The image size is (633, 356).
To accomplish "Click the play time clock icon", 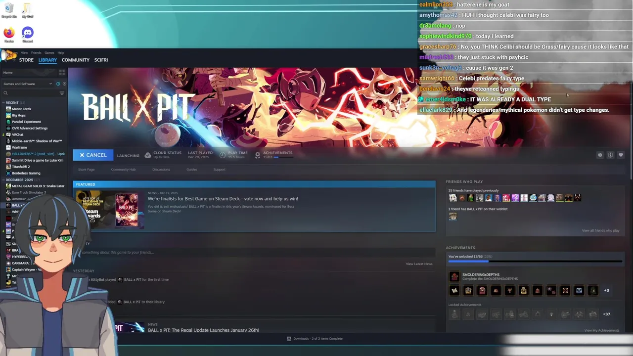I will click(223, 155).
